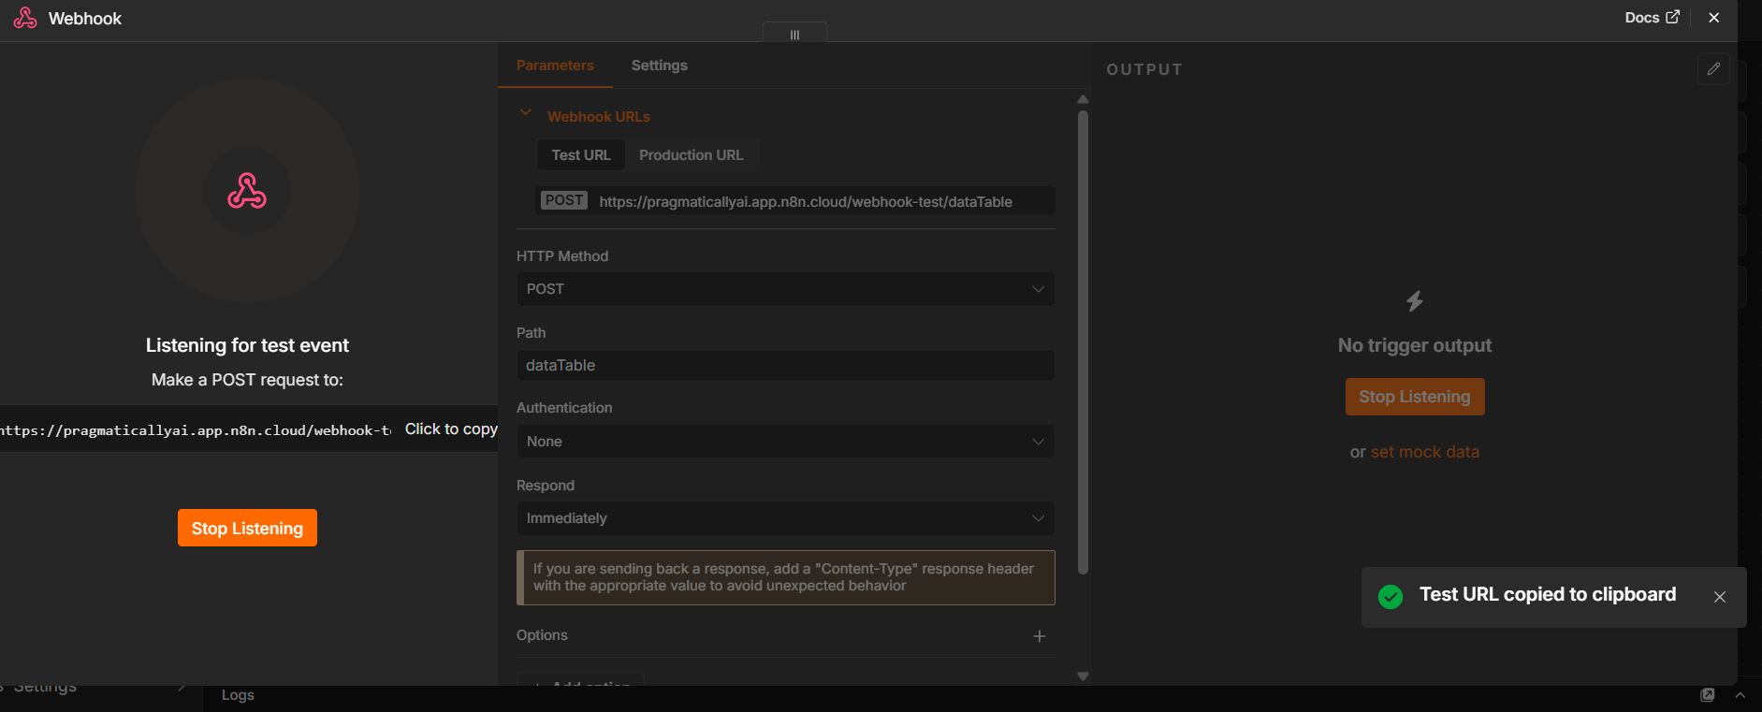Switch to the Parameters tab
This screenshot has width=1762, height=712.
point(555,65)
